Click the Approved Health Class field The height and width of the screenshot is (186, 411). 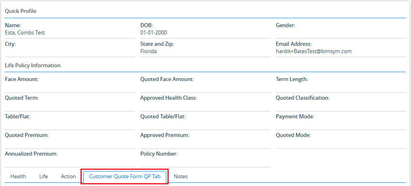click(205, 102)
